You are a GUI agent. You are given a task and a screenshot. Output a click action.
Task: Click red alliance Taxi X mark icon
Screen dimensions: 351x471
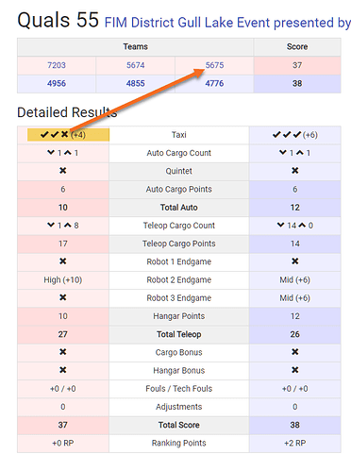(65, 134)
